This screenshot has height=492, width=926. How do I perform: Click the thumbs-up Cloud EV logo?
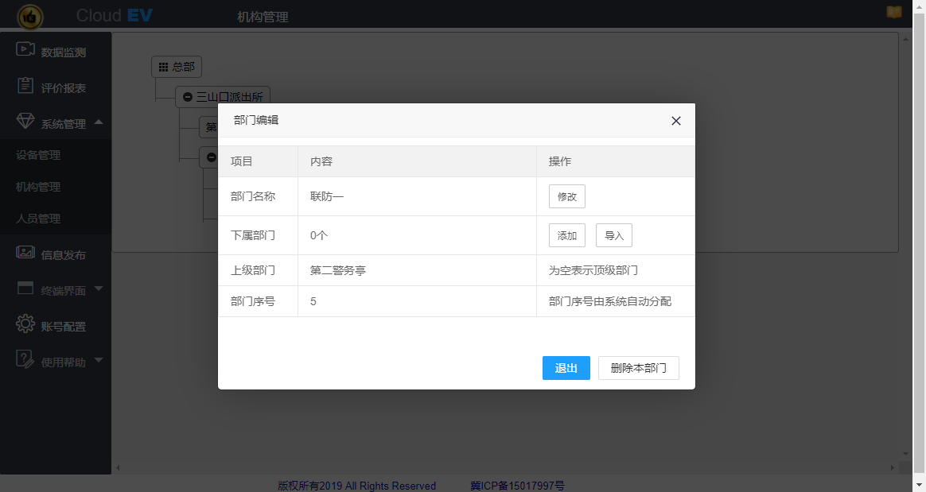click(30, 17)
